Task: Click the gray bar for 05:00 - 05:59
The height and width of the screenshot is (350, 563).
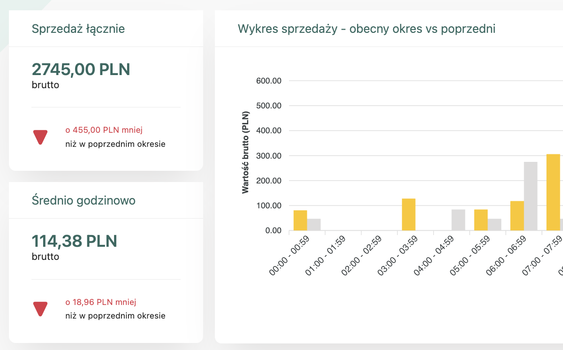Action: tap(495, 225)
